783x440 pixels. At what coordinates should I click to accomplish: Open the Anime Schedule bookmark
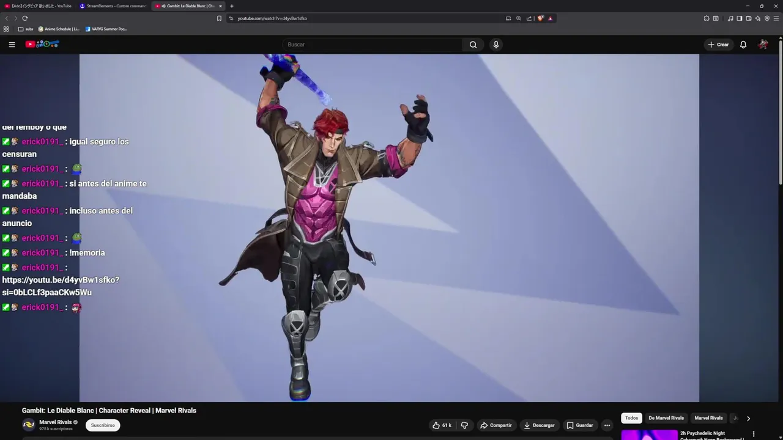point(59,29)
